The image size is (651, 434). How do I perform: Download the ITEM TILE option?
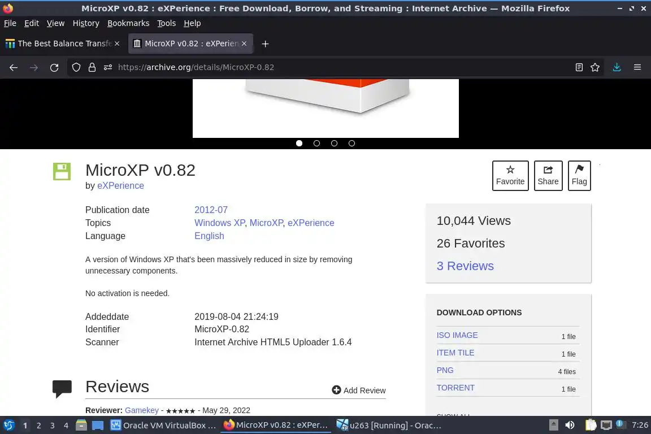pos(455,353)
